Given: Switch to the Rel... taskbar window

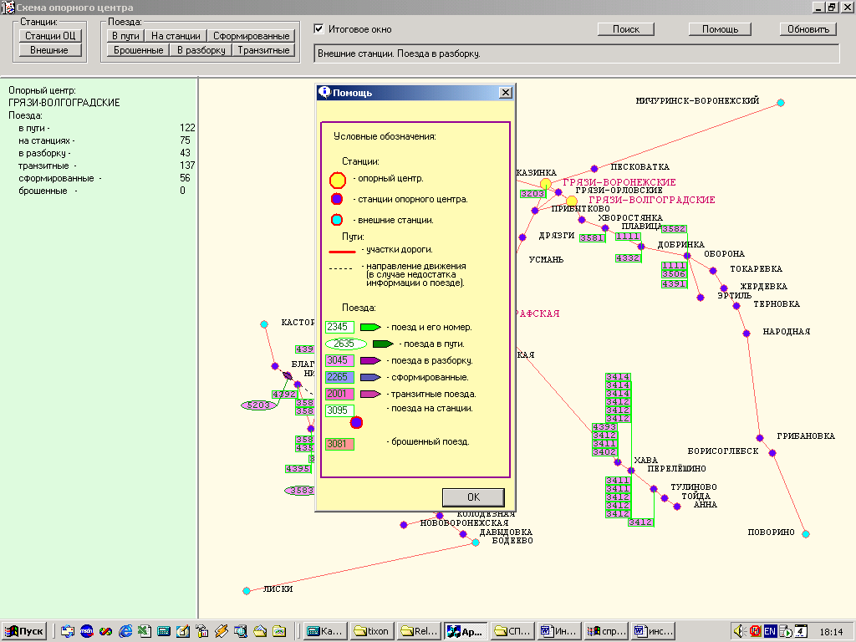Looking at the screenshot, I should tap(419, 632).
